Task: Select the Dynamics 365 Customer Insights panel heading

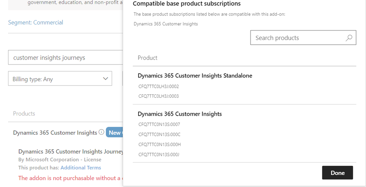Action: [180, 114]
